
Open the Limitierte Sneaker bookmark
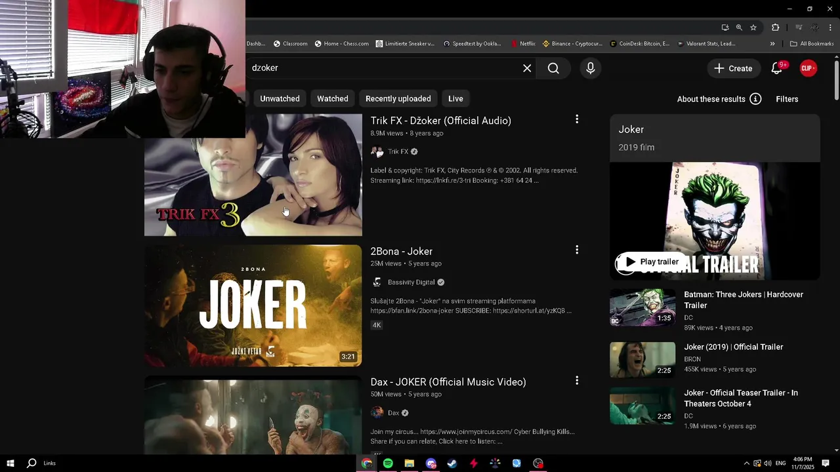click(405, 44)
